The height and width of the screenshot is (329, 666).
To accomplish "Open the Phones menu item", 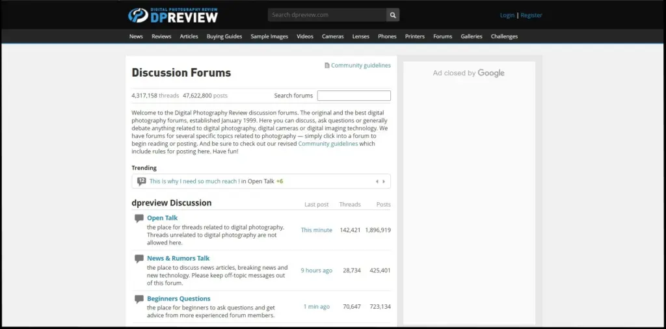I will tap(387, 36).
